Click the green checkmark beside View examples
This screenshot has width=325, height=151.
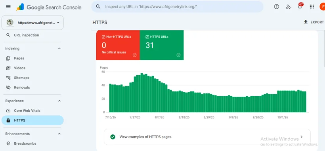[113, 137]
